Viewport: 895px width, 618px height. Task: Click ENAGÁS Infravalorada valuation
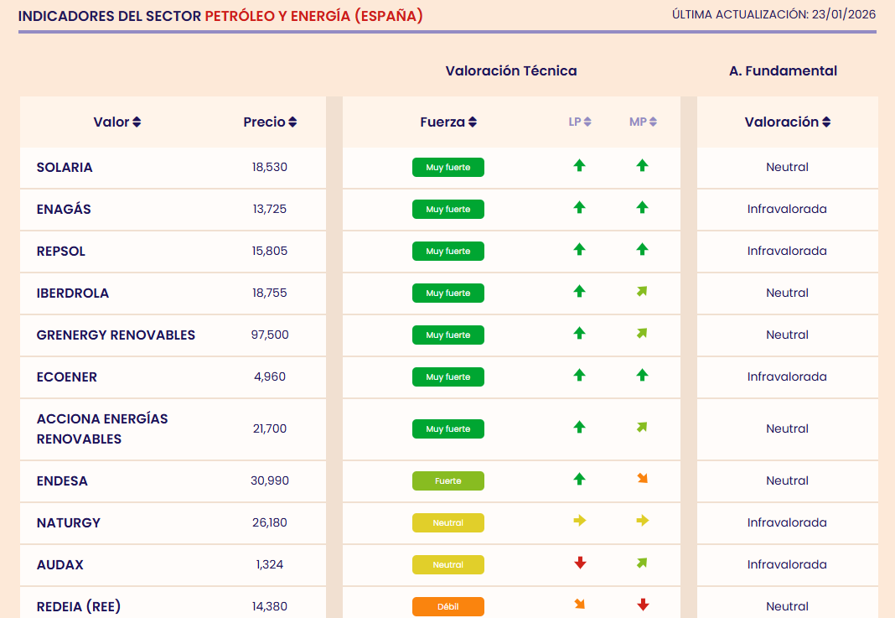pos(787,209)
